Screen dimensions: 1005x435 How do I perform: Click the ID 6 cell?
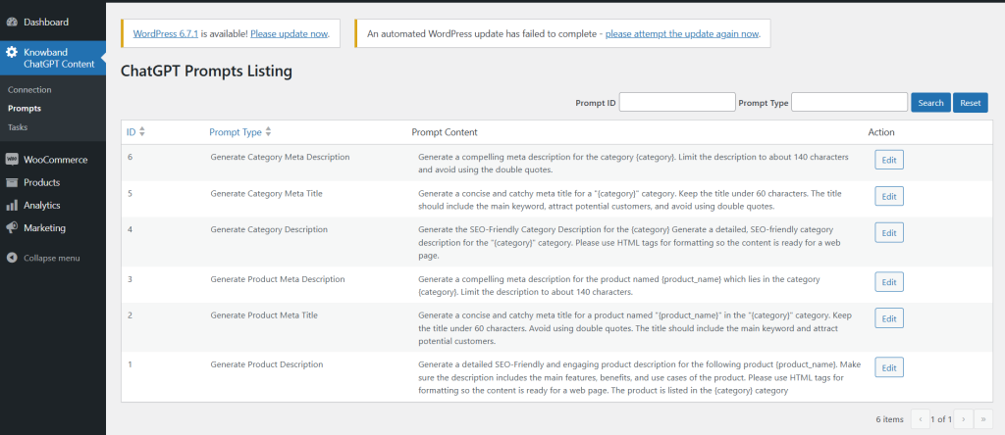[x=131, y=157]
